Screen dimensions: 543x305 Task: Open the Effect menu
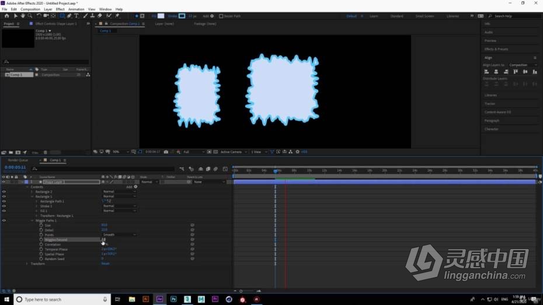pos(60,9)
